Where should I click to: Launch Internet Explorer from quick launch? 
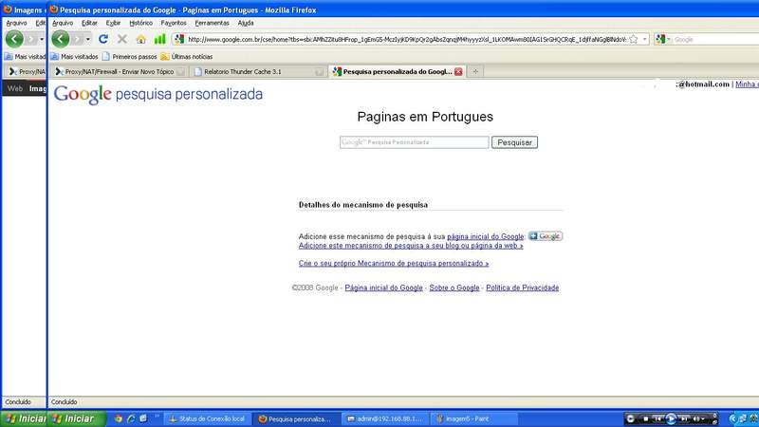(x=131, y=418)
